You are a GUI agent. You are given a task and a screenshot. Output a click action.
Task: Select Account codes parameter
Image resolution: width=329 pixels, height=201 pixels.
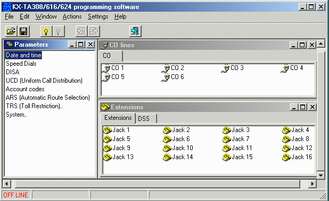click(25, 89)
